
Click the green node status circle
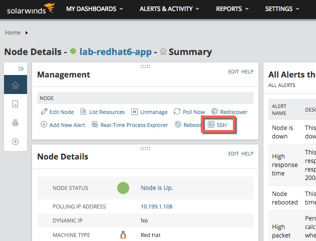123,188
